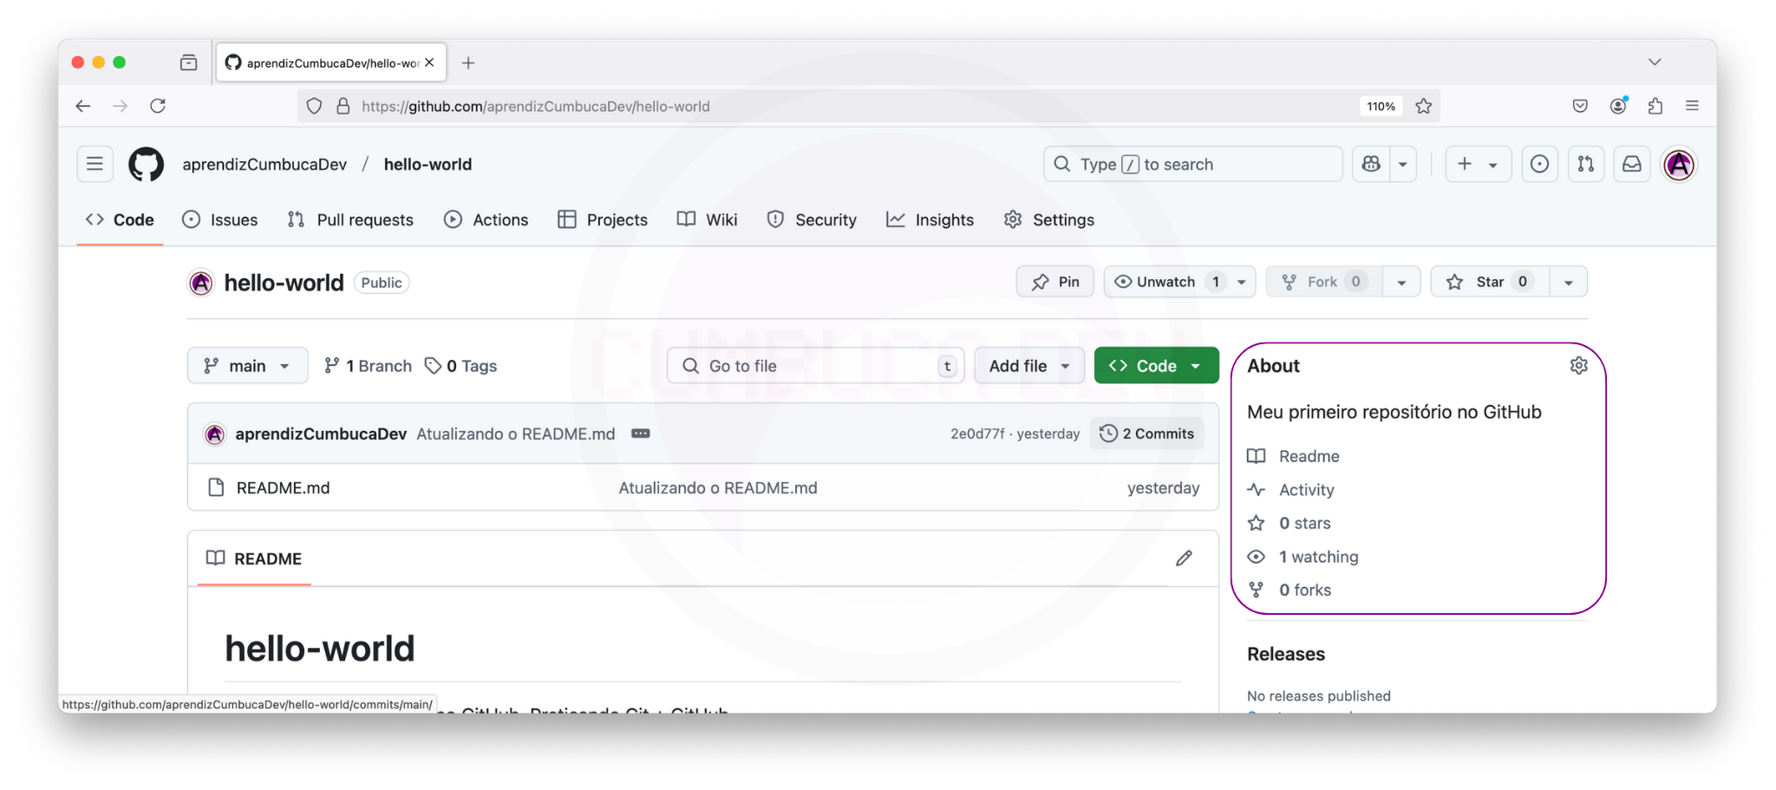
Task: Edit README with the pencil icon
Action: [x=1184, y=558]
